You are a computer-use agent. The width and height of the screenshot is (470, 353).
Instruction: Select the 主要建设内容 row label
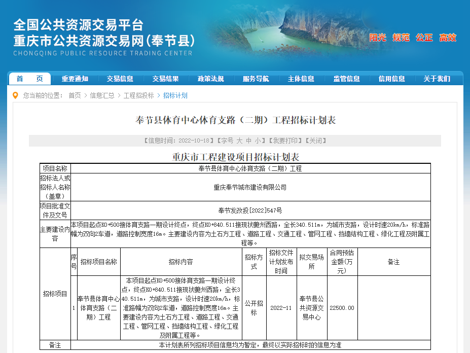pos(55,234)
